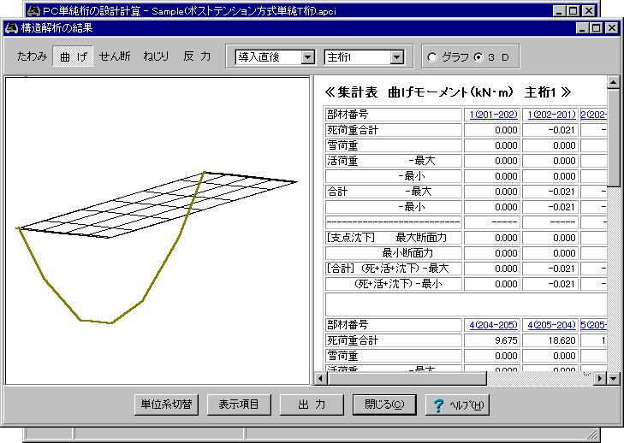Click the PC単純桁の設計計算 window title icon
Viewport: 624px width, 443px height.
pos(33,11)
